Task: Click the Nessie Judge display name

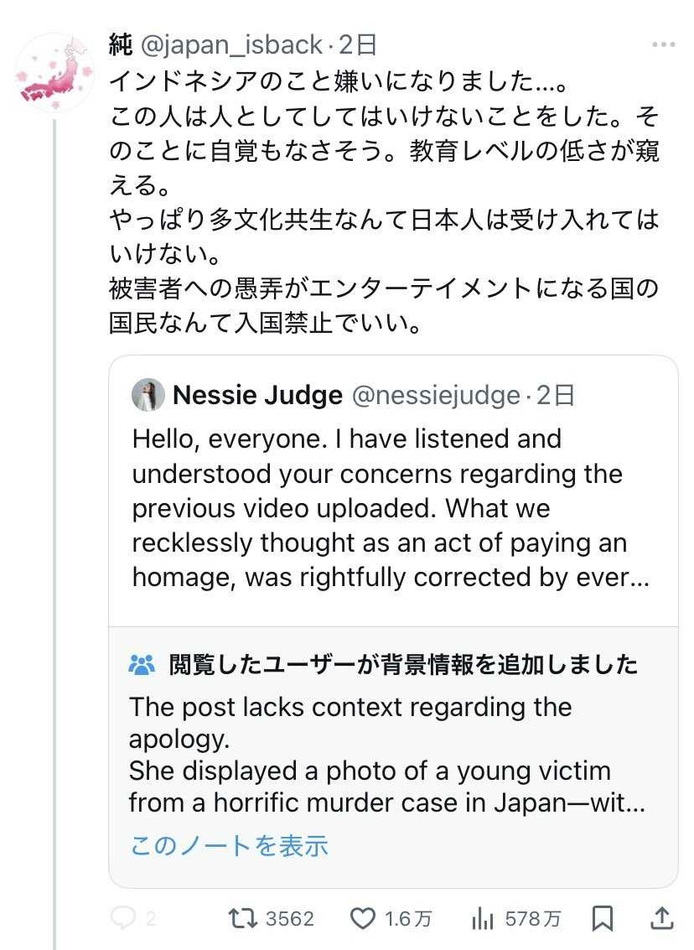Action: click(x=257, y=395)
